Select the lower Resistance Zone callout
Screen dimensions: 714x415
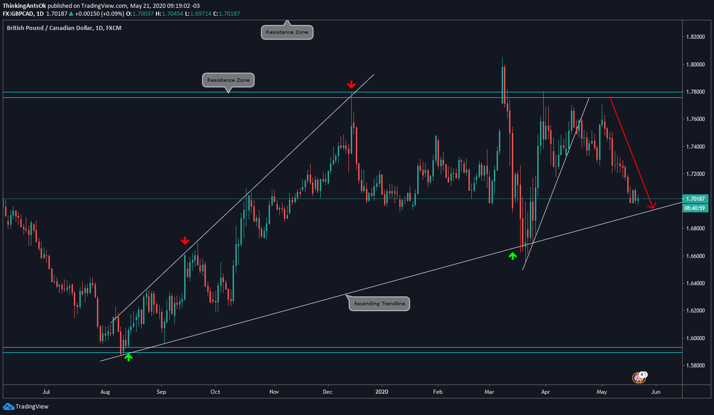point(228,80)
